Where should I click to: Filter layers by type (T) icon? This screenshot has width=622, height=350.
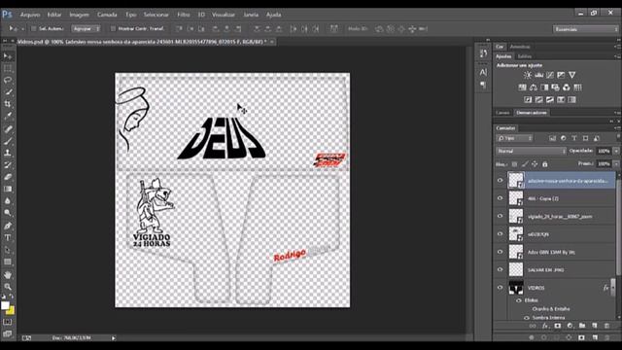574,138
